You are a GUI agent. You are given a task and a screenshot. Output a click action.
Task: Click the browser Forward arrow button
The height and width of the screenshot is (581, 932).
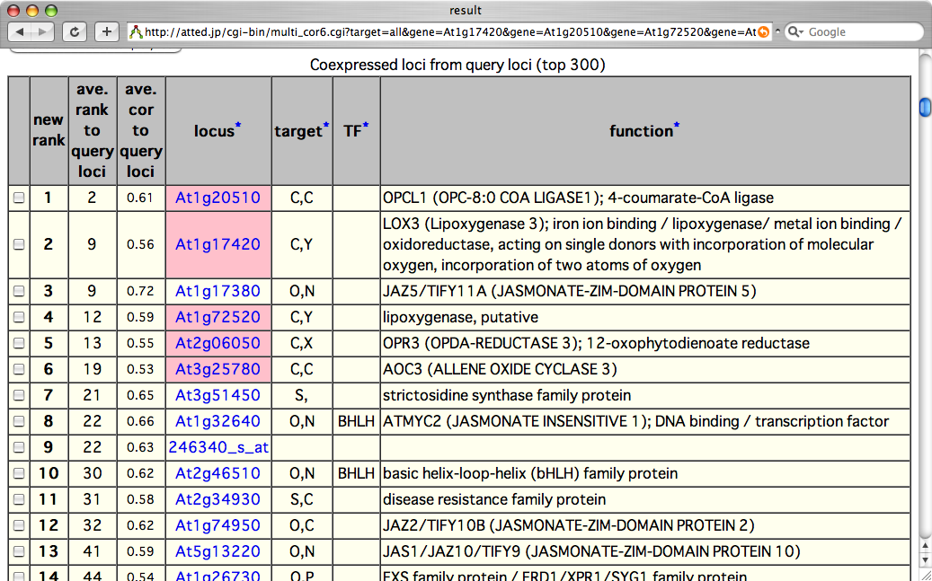(44, 32)
